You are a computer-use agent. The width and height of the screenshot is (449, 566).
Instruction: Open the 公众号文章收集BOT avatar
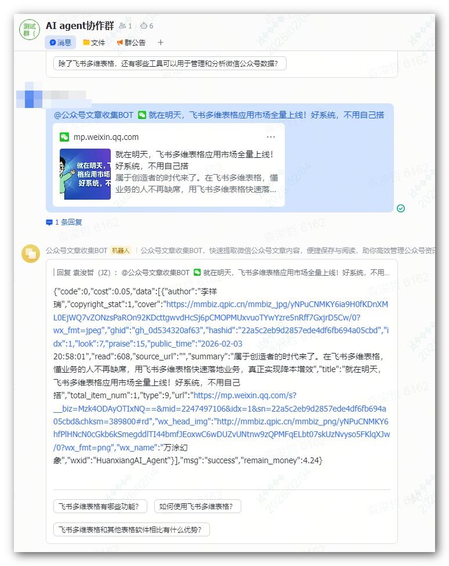(x=31, y=254)
